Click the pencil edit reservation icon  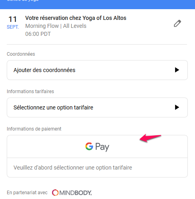tap(178, 23)
